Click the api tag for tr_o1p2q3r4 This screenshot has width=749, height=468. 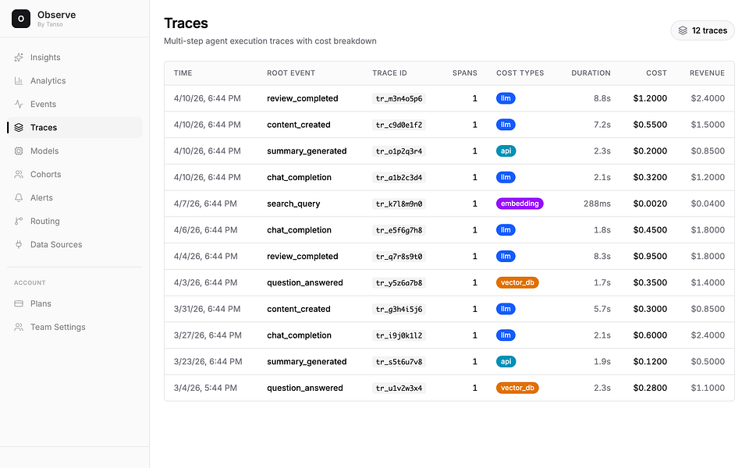[x=506, y=151]
